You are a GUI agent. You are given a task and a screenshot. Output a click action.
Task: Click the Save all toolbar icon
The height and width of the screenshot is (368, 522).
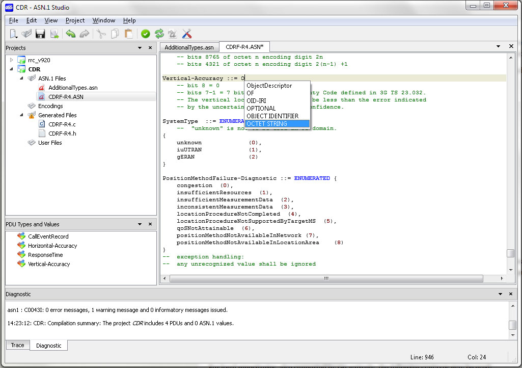[54, 34]
